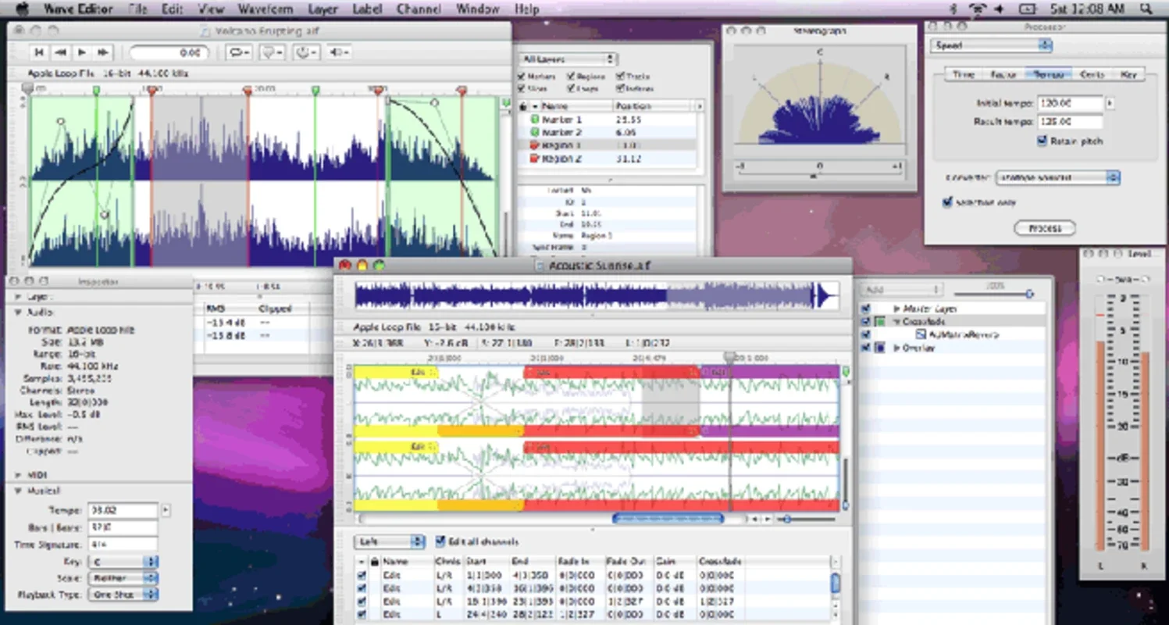Select first red region flag on Volcano ruler
1169x625 pixels.
(x=151, y=91)
